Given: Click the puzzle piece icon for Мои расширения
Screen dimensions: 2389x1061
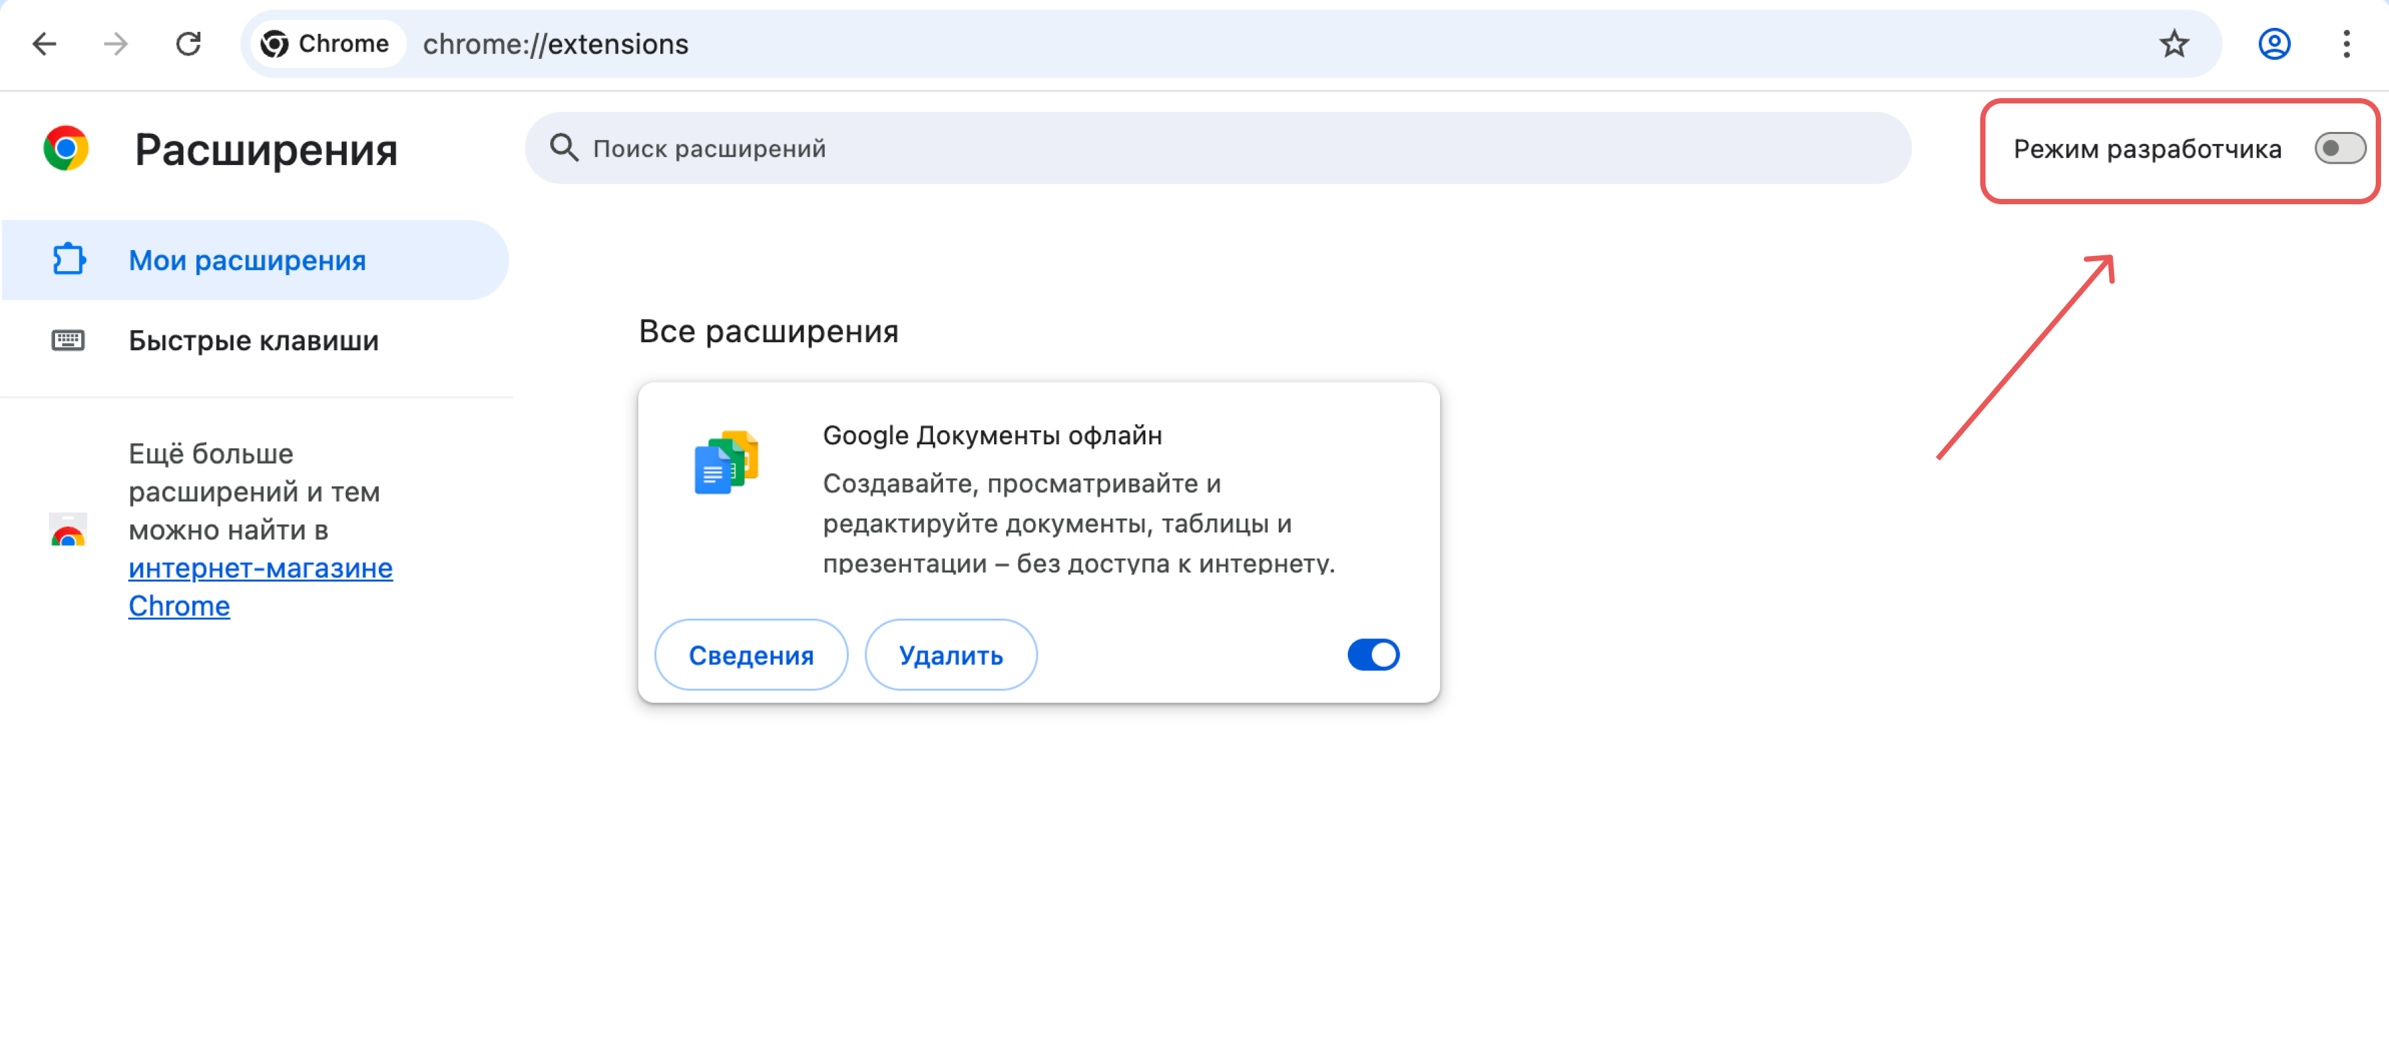Looking at the screenshot, I should 68,259.
